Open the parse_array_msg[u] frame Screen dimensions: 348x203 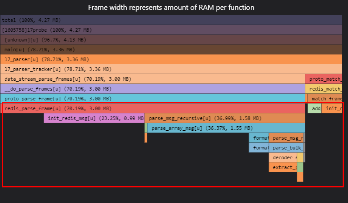click(226, 128)
